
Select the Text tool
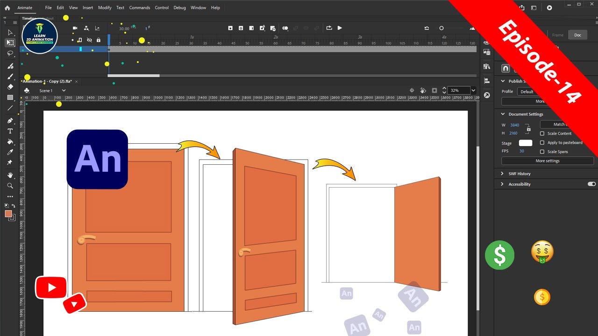(x=10, y=131)
